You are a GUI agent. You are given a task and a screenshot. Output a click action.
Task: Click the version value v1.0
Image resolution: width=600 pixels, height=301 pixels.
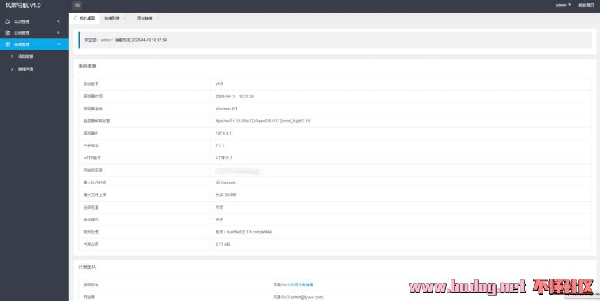pyautogui.click(x=219, y=84)
